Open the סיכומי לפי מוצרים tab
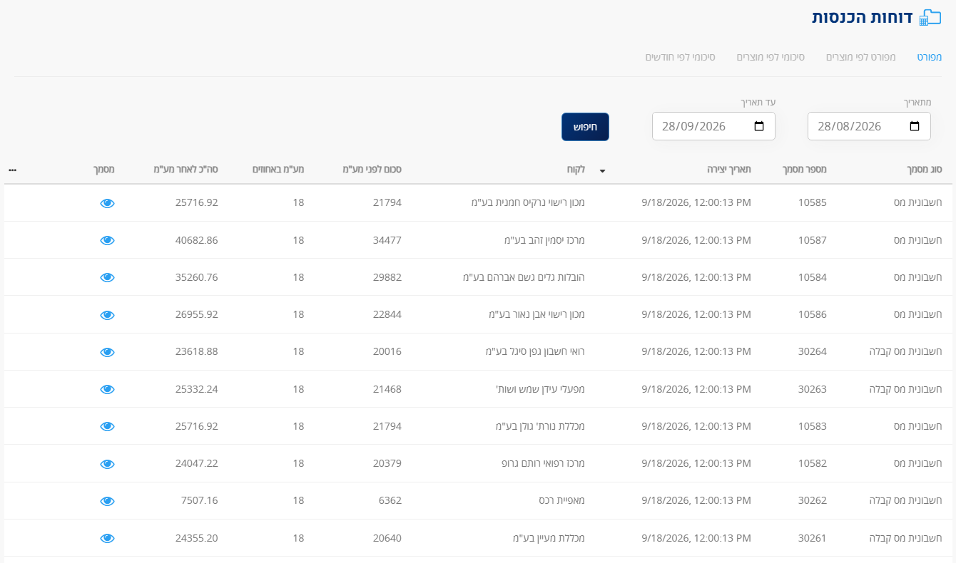The width and height of the screenshot is (956, 563). click(771, 56)
